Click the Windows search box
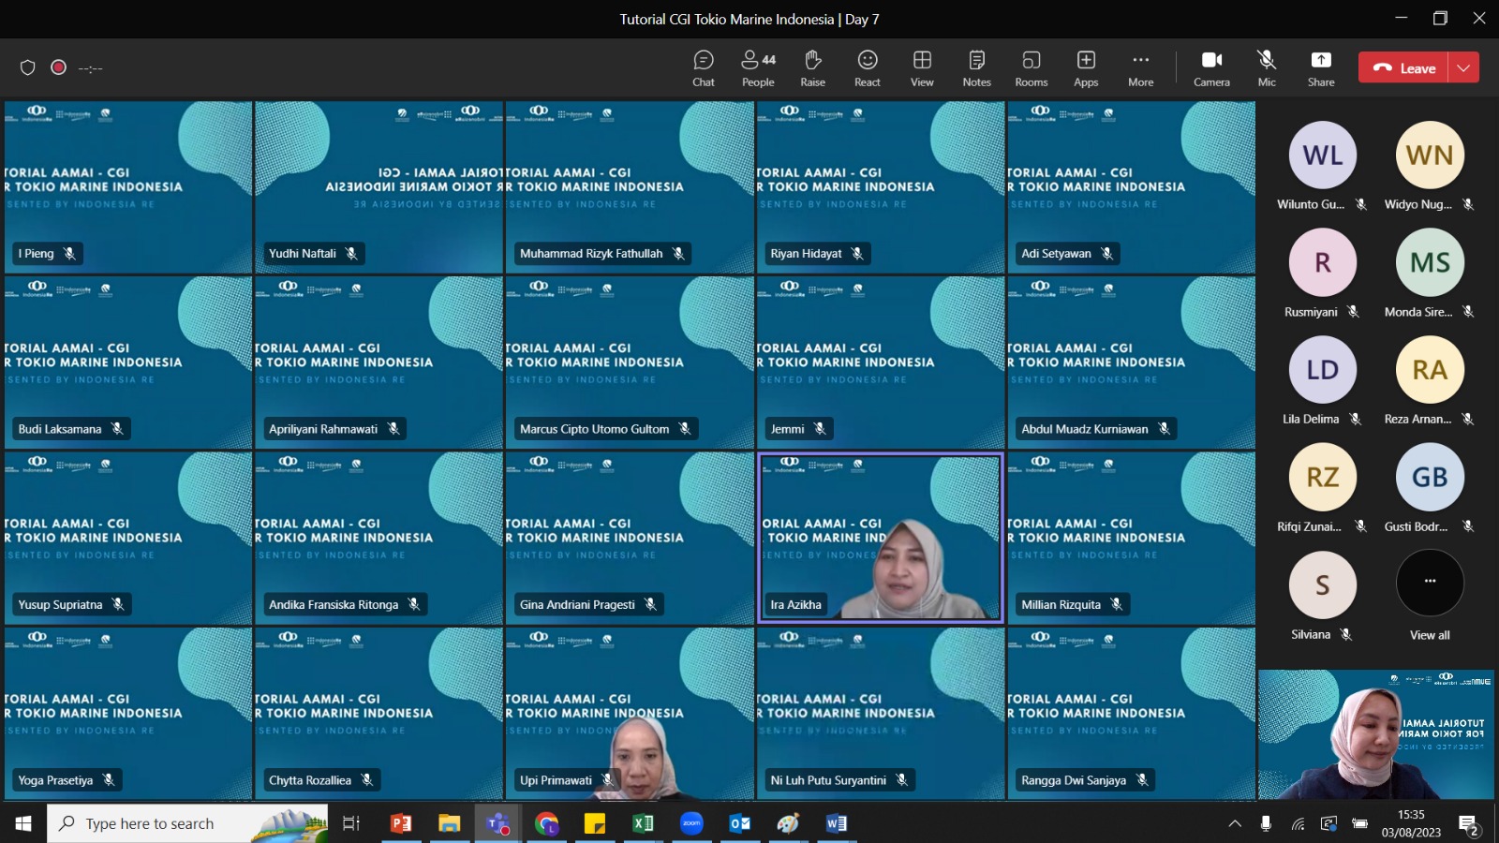The height and width of the screenshot is (843, 1499). 187,823
